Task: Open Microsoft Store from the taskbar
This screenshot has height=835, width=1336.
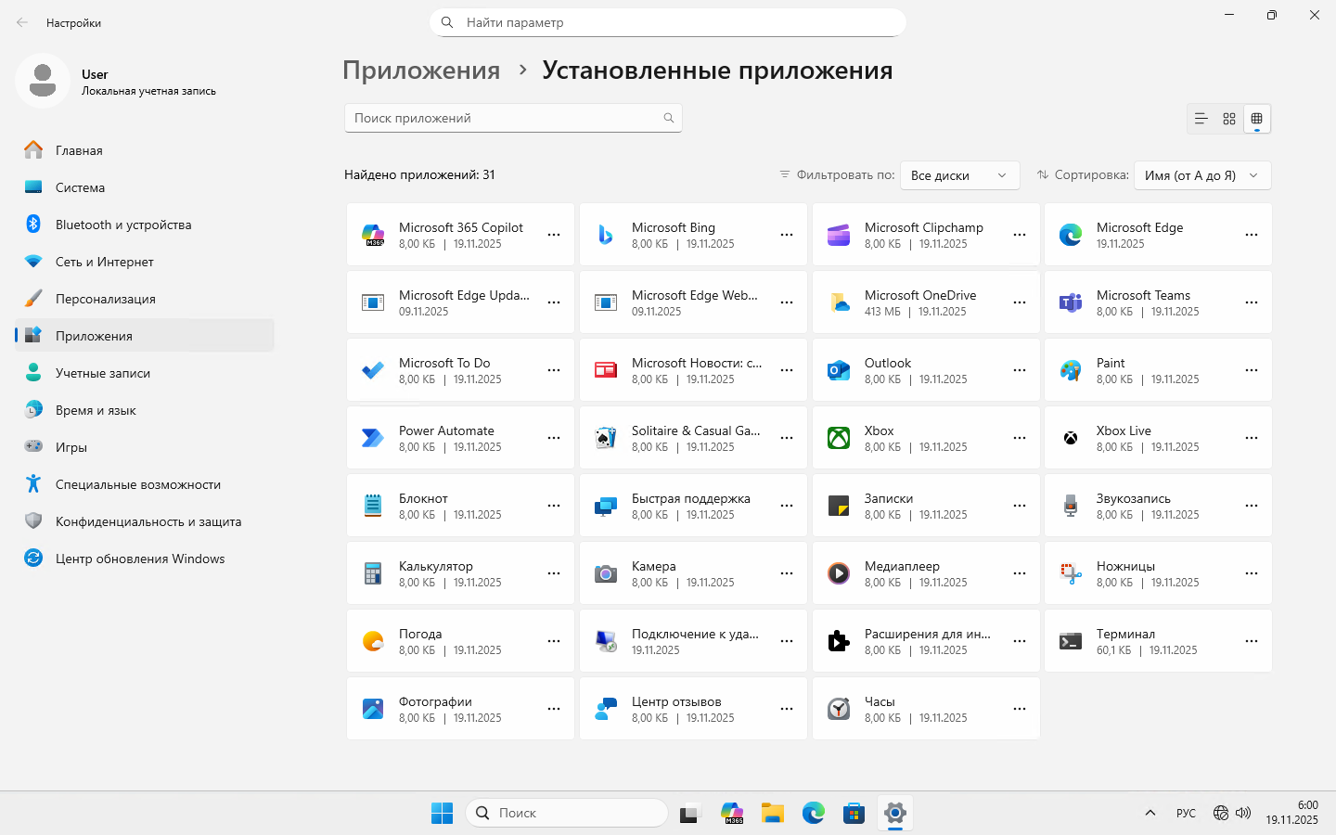Action: [x=854, y=814]
